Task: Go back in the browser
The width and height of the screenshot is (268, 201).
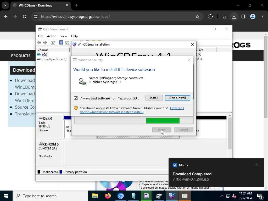Action: click(x=6, y=16)
